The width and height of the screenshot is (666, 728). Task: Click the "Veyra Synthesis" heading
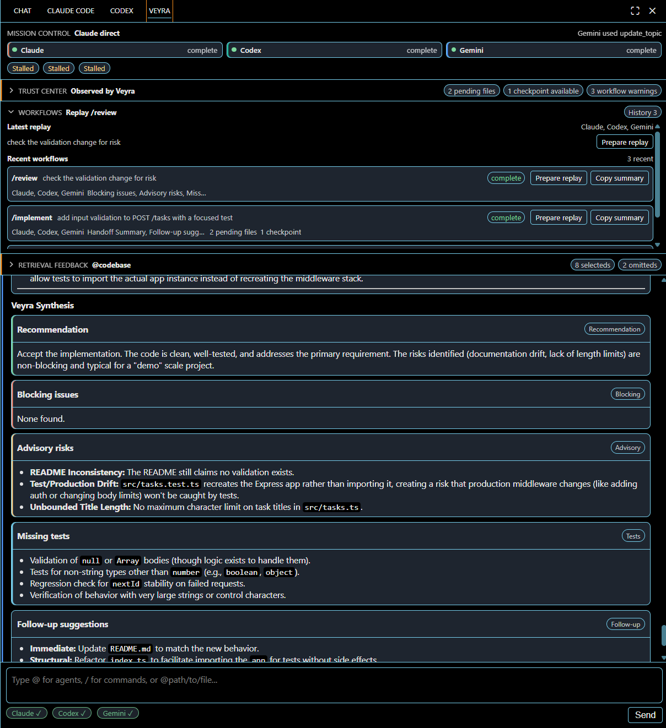point(42,305)
